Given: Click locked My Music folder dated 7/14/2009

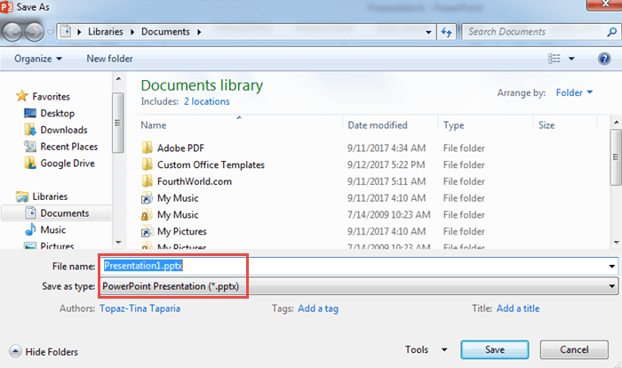Looking at the screenshot, I should tap(148, 215).
